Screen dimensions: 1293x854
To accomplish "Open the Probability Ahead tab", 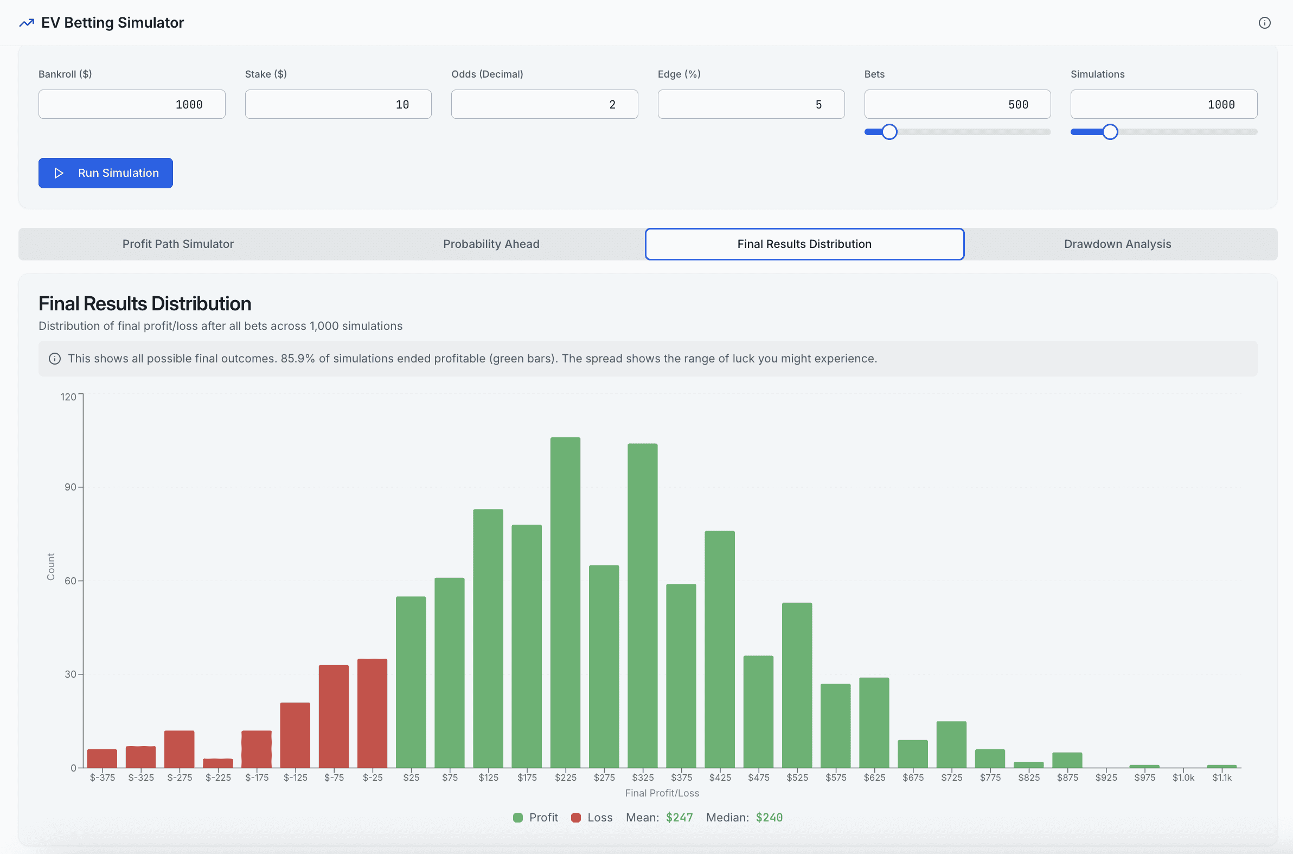I will [491, 244].
